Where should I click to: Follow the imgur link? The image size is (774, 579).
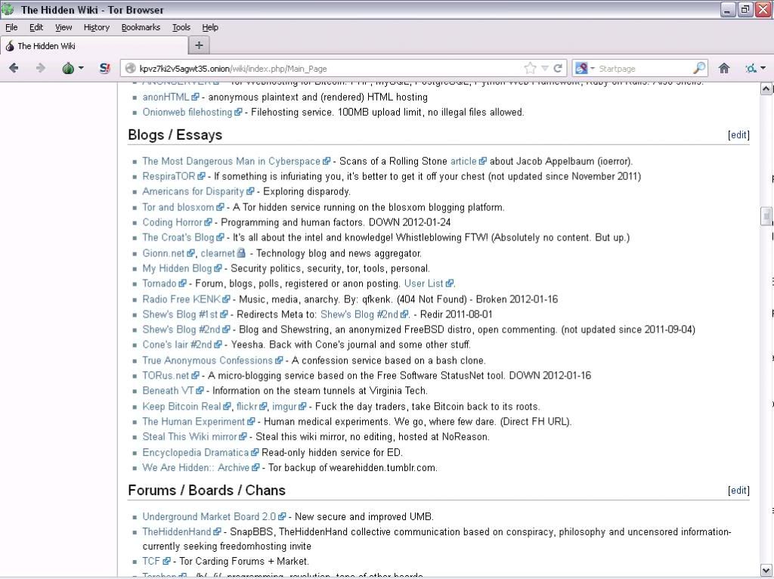pyautogui.click(x=284, y=406)
